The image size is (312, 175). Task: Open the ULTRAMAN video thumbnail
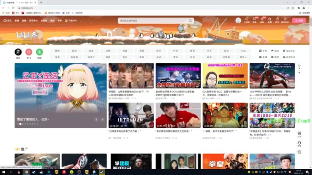131,115
